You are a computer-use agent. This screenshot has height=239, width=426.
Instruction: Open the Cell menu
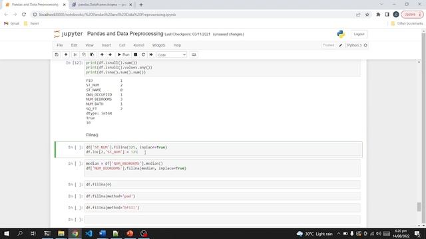[x=122, y=45]
